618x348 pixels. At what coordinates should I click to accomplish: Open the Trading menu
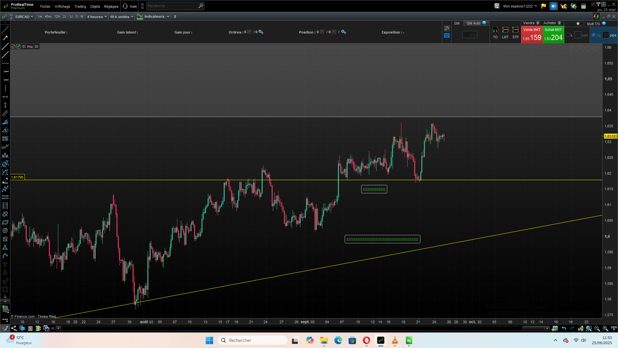point(80,6)
